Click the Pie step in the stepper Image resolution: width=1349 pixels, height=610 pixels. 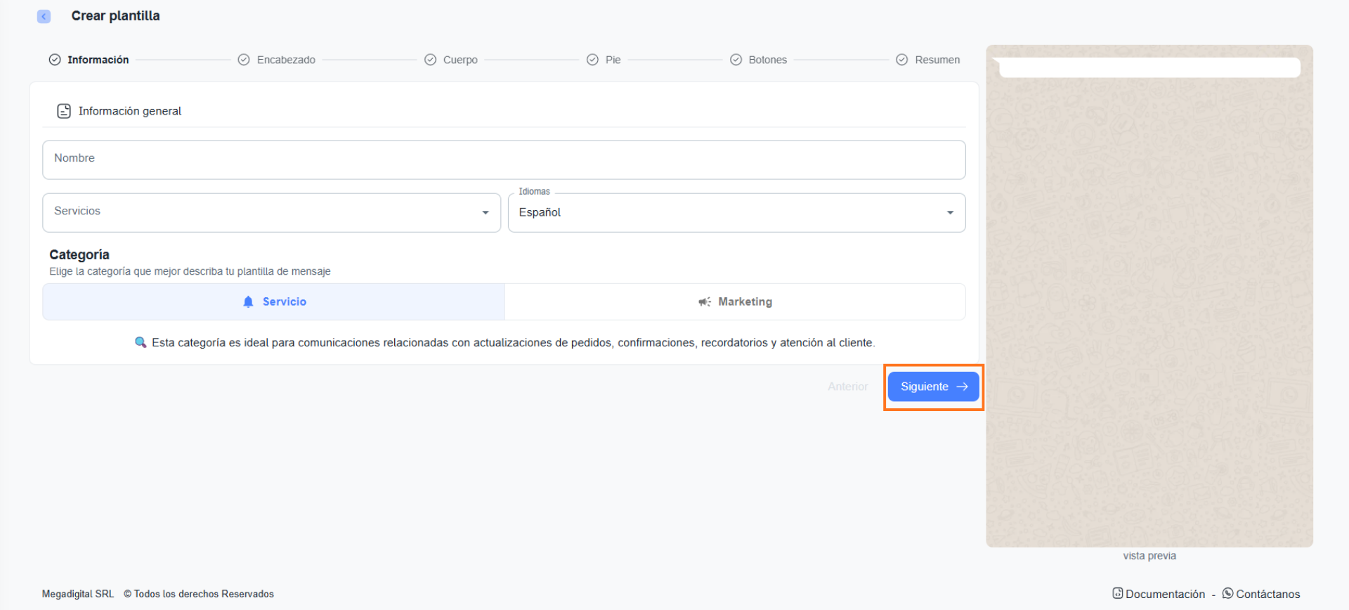coord(613,60)
